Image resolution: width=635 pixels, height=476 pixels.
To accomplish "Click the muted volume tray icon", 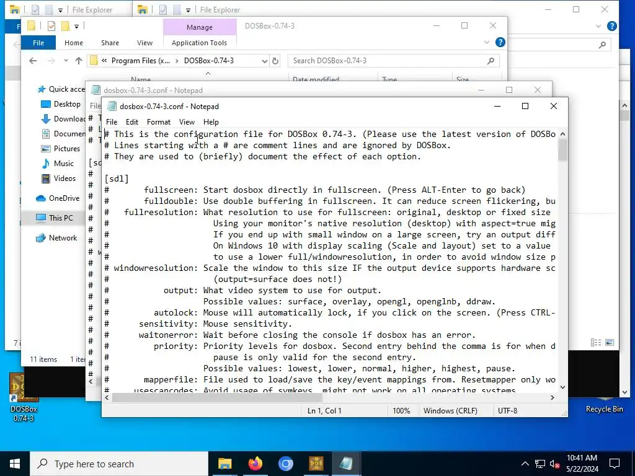I will point(555,464).
